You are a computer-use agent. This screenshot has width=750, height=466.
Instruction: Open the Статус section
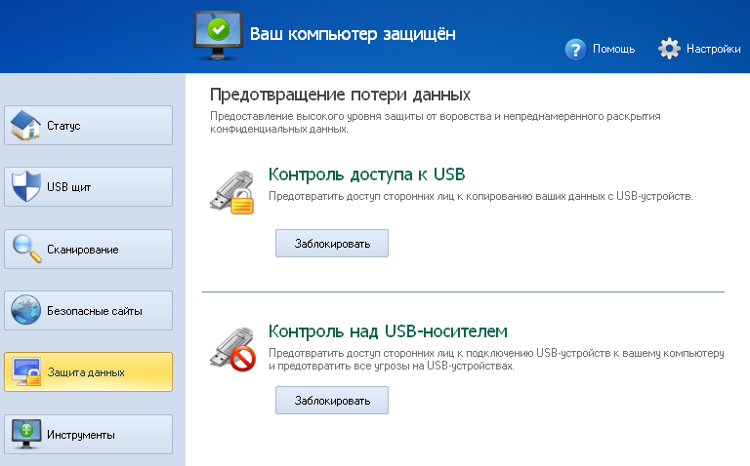click(89, 125)
